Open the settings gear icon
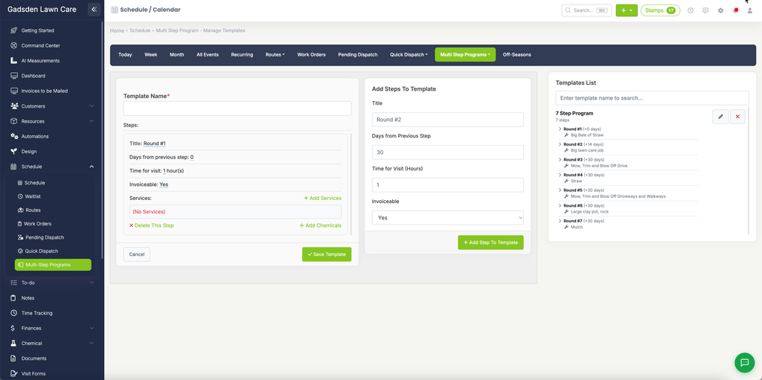This screenshot has height=380, width=762. [x=720, y=10]
